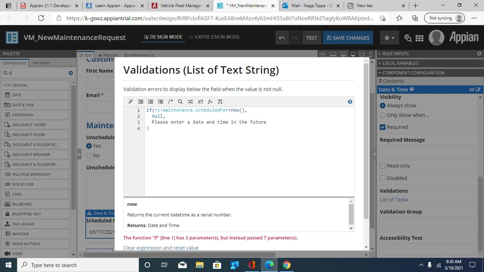Click into the Validation Group field
Screen dimensions: 484x272
pyautogui.click(x=427, y=223)
